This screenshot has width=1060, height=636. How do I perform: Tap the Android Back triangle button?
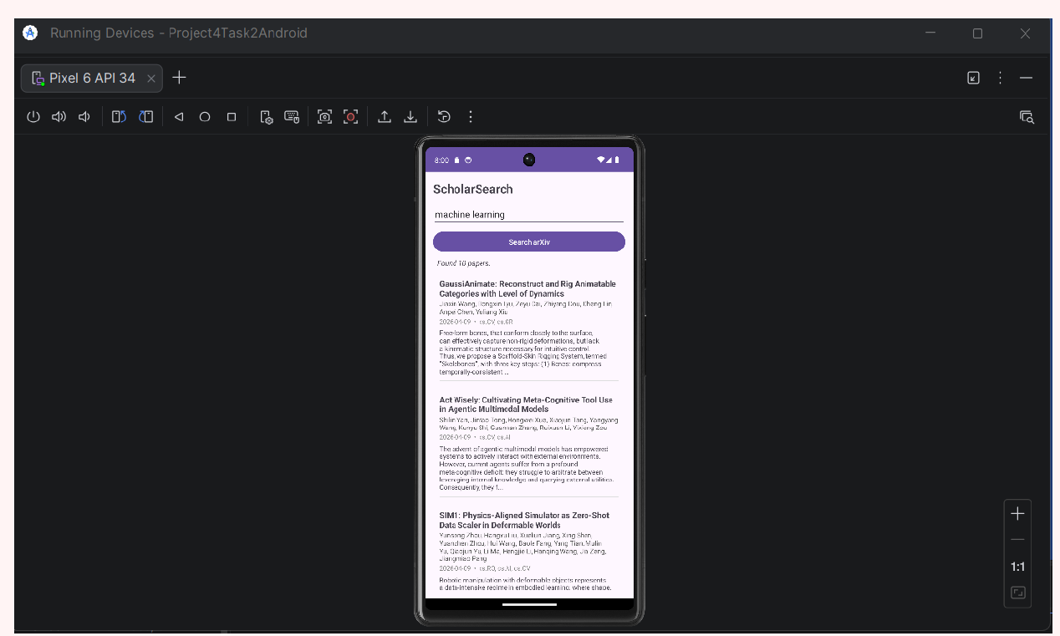[x=179, y=117]
